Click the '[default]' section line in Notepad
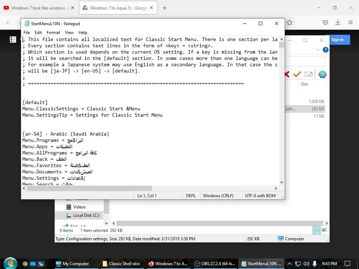The image size is (359, 269). pyautogui.click(x=35, y=102)
